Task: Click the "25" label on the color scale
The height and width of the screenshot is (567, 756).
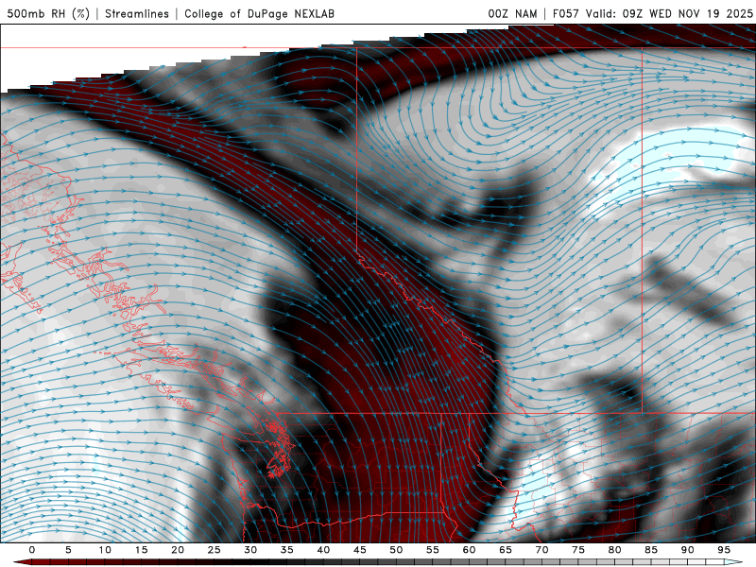Action: tap(215, 550)
